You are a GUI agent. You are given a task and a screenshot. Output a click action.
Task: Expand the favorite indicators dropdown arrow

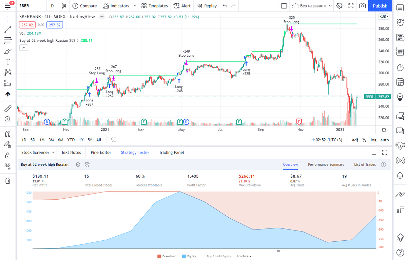pyautogui.click(x=135, y=6)
